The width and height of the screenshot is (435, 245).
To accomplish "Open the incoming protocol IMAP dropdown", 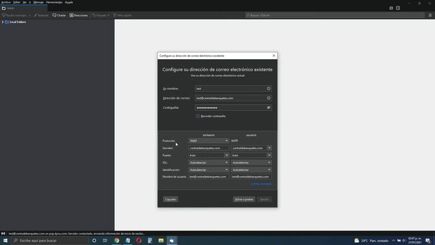I will click(x=209, y=141).
